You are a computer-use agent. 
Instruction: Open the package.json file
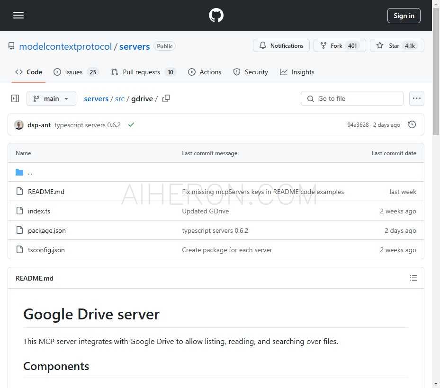point(46,230)
